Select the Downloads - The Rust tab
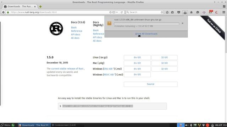The width and height of the screenshot is (227, 127). click(x=20, y=6)
